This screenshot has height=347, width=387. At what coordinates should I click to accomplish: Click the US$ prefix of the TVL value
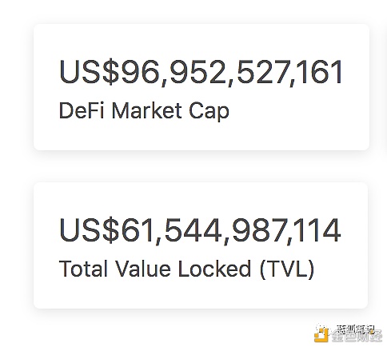(x=89, y=230)
